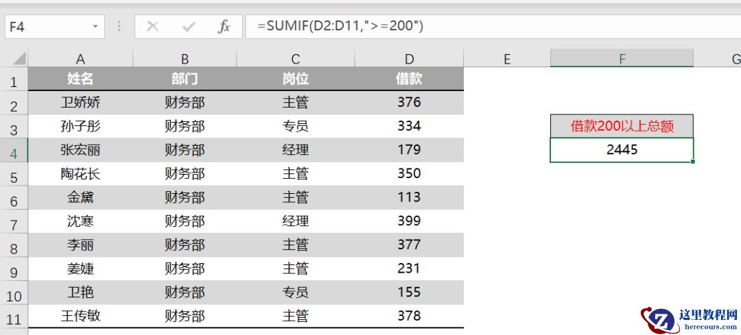
Task: Open the Insert Function fx dialog
Action: pyautogui.click(x=224, y=27)
